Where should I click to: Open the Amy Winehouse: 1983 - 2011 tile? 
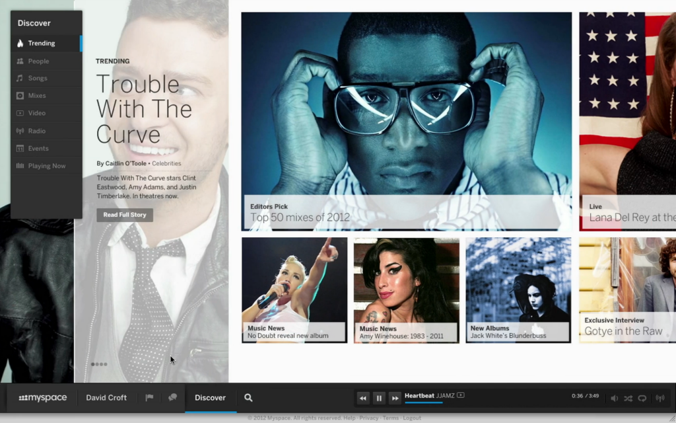(407, 290)
